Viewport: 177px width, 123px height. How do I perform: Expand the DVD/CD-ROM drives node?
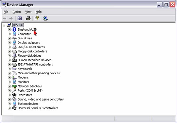[x=9, y=47]
